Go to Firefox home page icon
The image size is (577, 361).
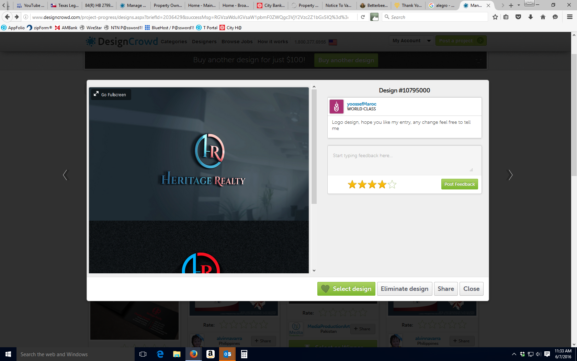(543, 17)
